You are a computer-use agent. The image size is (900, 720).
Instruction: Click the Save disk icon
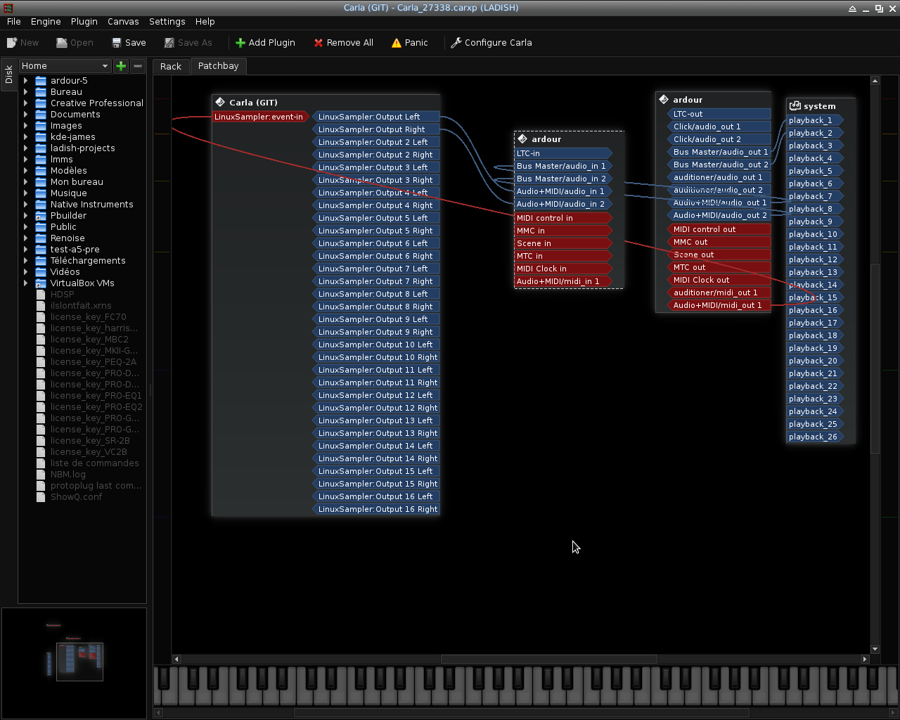pyautogui.click(x=117, y=43)
